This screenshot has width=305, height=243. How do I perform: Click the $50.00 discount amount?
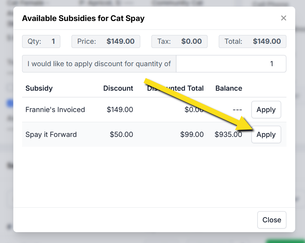click(121, 134)
